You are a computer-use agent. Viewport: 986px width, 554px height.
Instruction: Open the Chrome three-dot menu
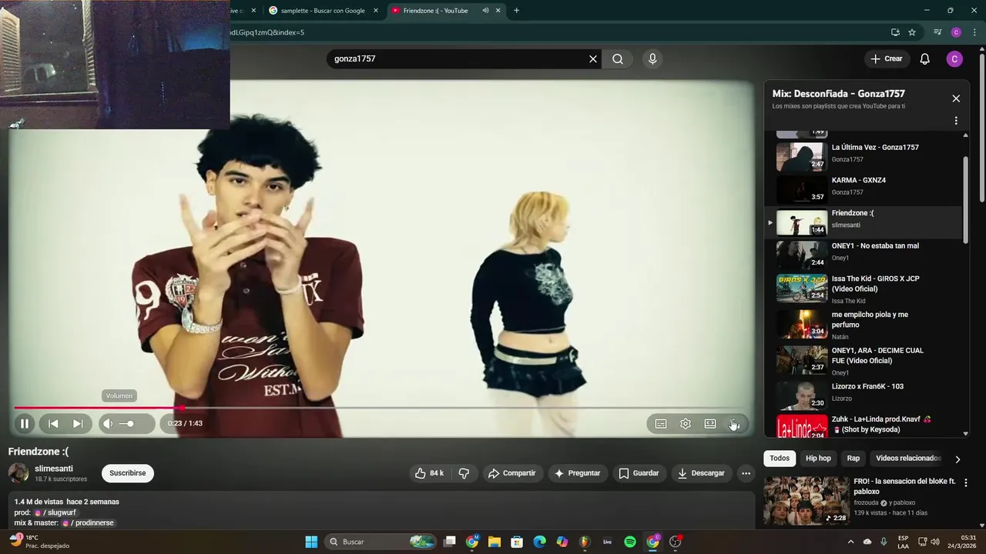(x=974, y=32)
